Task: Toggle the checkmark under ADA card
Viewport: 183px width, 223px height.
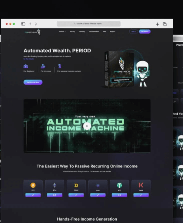Action: [x=98, y=195]
